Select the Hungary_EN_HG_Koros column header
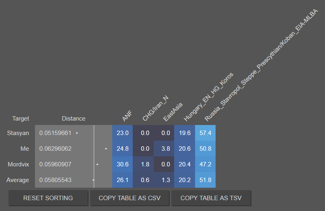This screenshot has height=211, width=325. pos(208,97)
